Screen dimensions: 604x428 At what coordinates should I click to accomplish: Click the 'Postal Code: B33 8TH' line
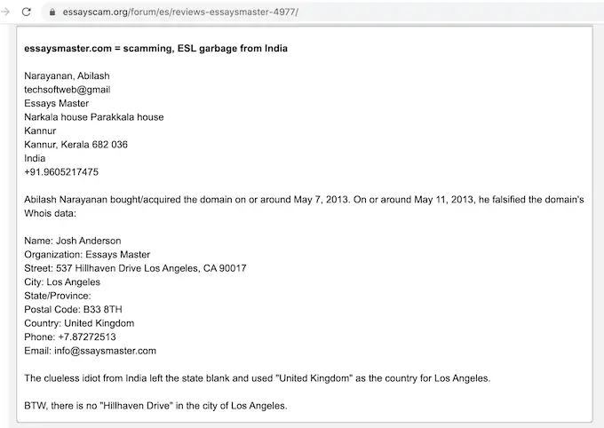pyautogui.click(x=74, y=309)
